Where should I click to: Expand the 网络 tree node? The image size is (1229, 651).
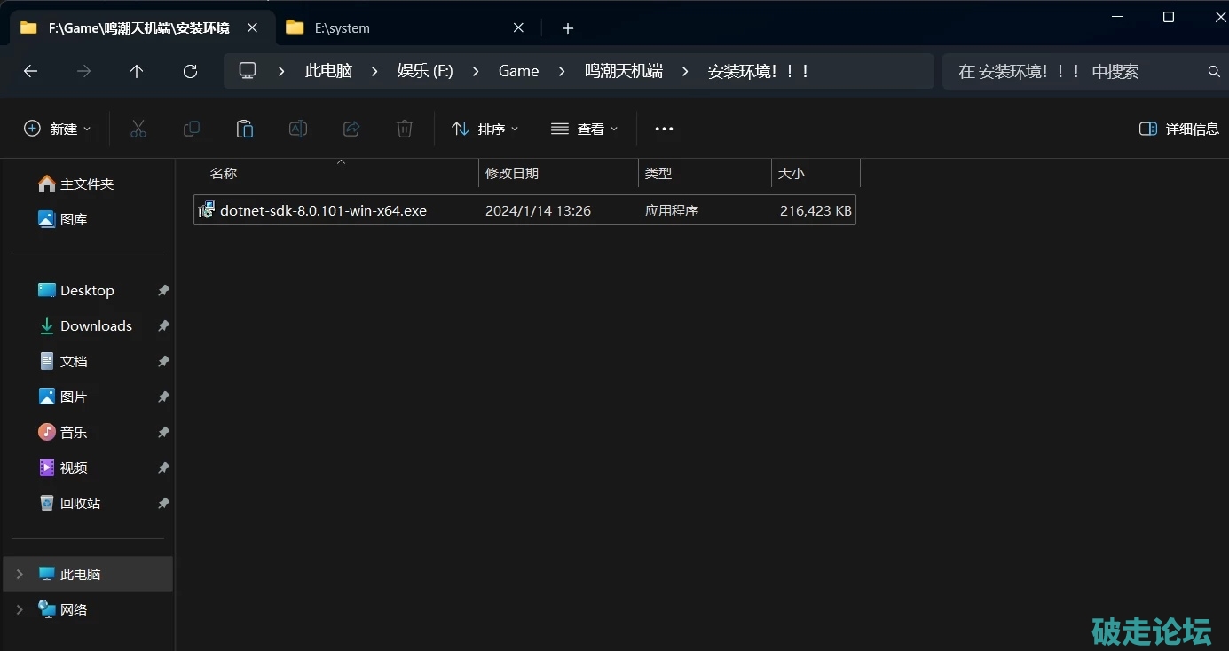(20, 609)
